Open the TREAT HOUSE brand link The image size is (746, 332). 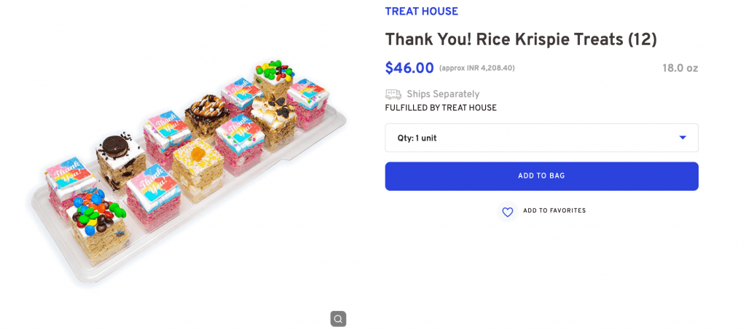[x=421, y=12]
